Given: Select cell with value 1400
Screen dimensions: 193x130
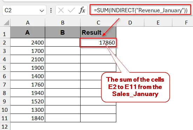Looking at the screenshot, I should [28, 76].
